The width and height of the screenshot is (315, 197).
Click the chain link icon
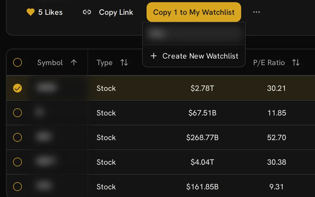pyautogui.click(x=87, y=12)
